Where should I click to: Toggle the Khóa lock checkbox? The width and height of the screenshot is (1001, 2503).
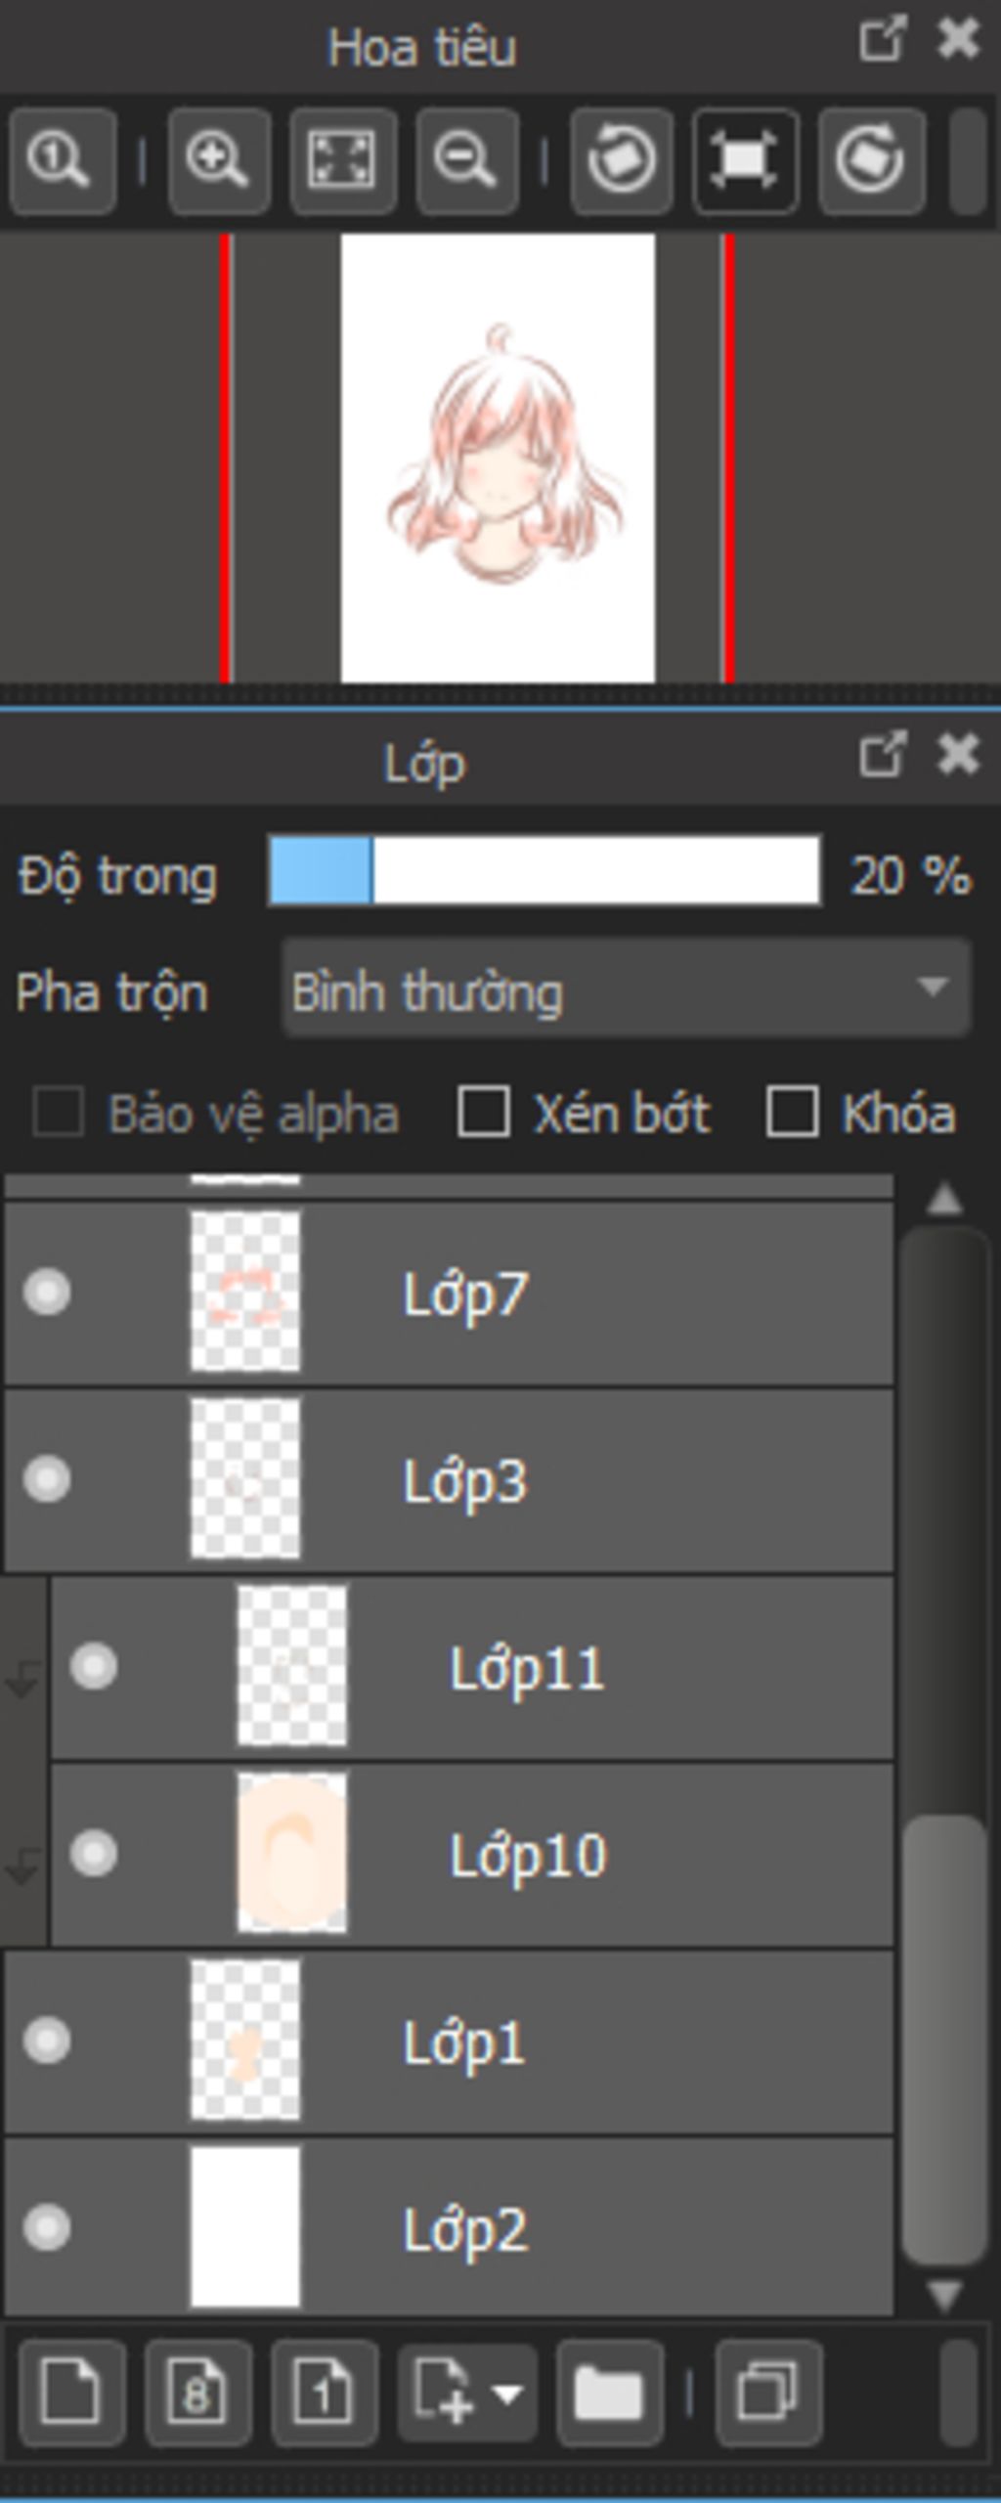[792, 1113]
